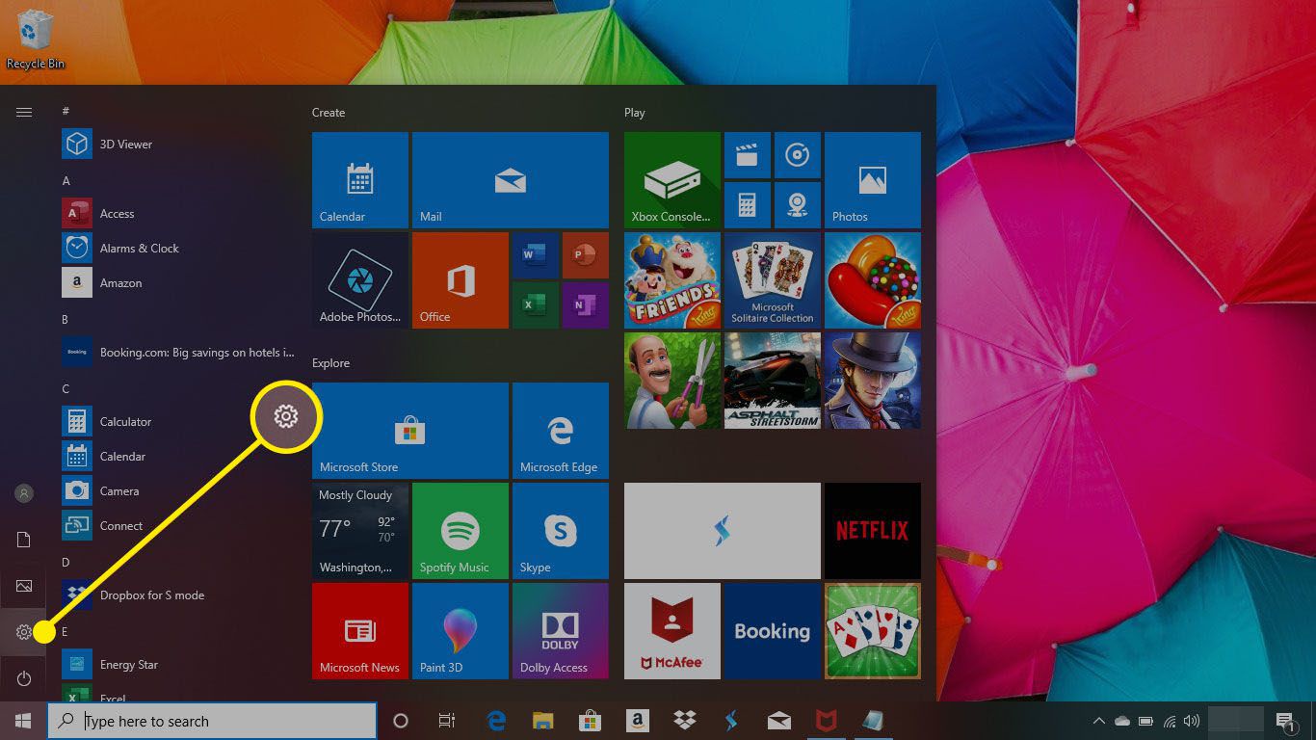This screenshot has width=1316, height=740.
Task: Open Camera in the app list
Action: coord(178,491)
